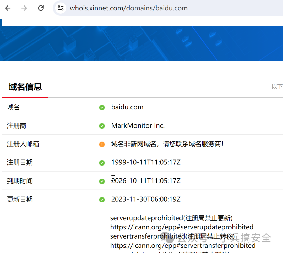Click the serverupdateprohibited(注册局禁止更新) status text

coord(171,218)
